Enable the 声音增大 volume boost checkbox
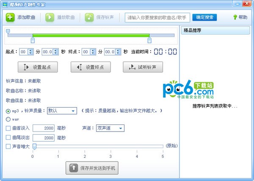The height and width of the screenshot is (181, 254). coord(8,146)
